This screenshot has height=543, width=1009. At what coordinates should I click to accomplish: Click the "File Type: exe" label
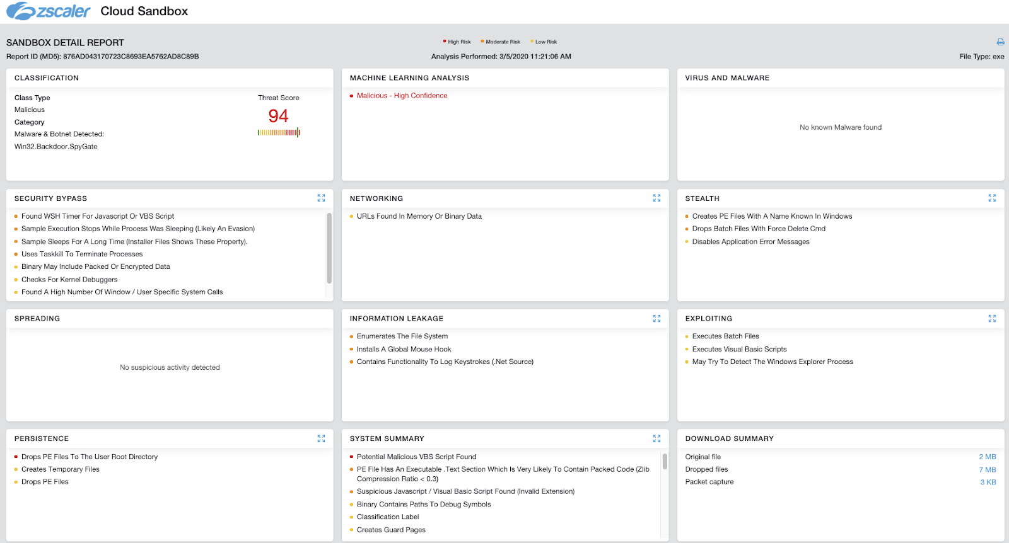pyautogui.click(x=982, y=57)
